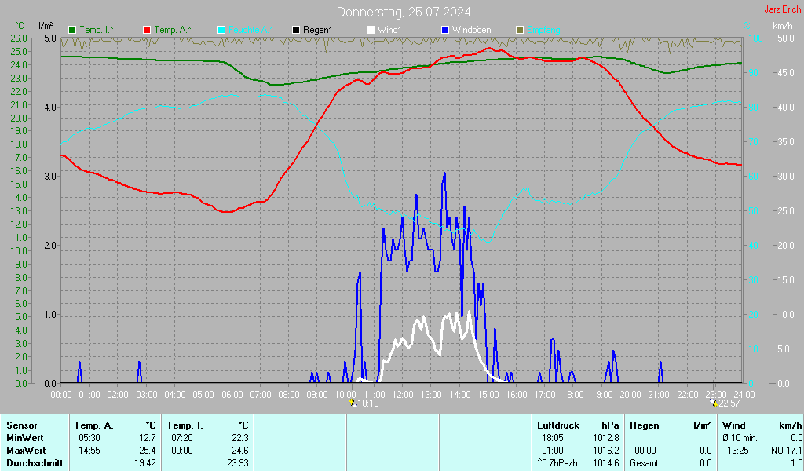Click the 1016.2 pressure value
The width and height of the screenshot is (804, 471).
tap(606, 451)
